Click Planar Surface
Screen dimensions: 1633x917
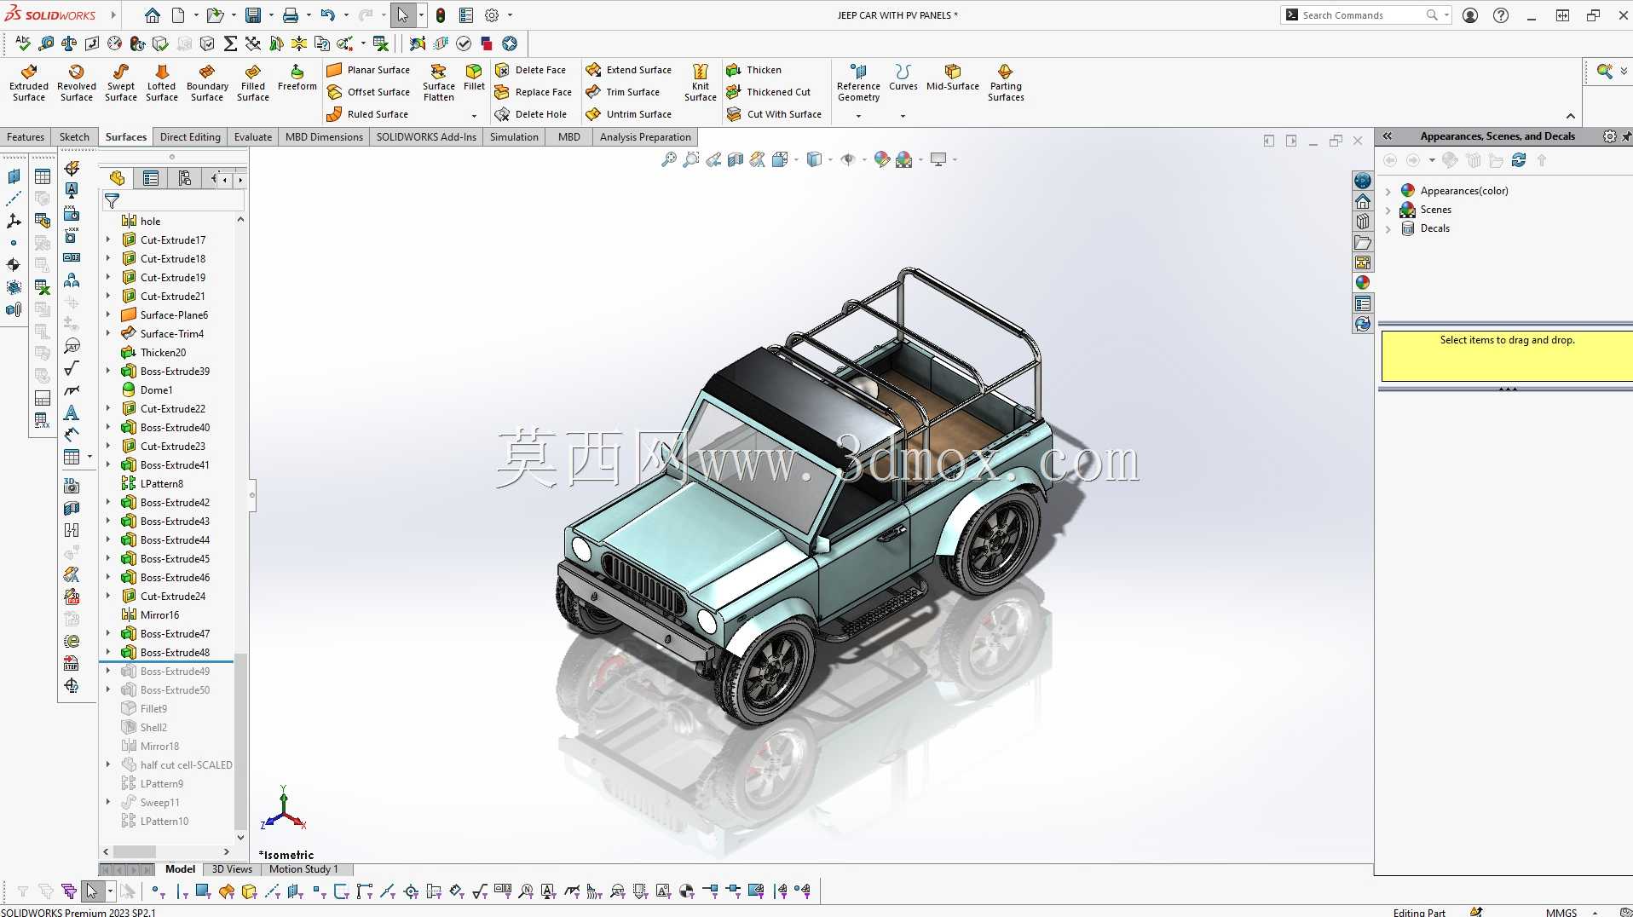[x=368, y=70]
